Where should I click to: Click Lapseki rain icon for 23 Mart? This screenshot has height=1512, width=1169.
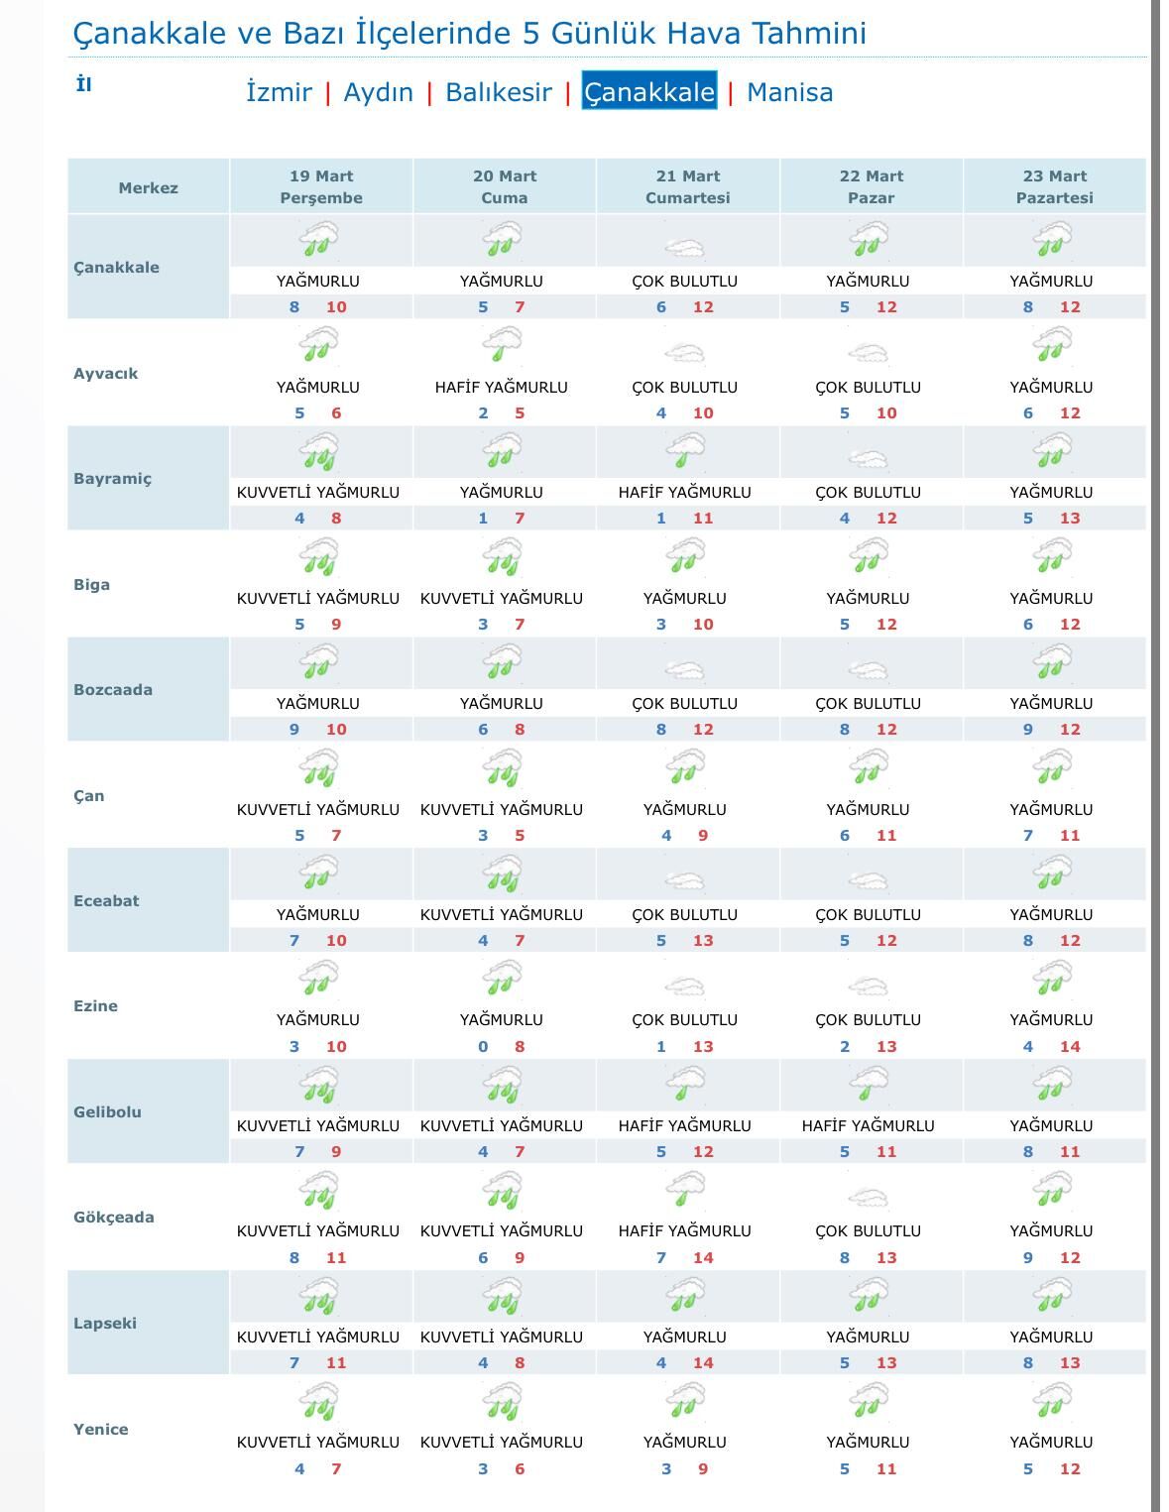pos(1052,1296)
